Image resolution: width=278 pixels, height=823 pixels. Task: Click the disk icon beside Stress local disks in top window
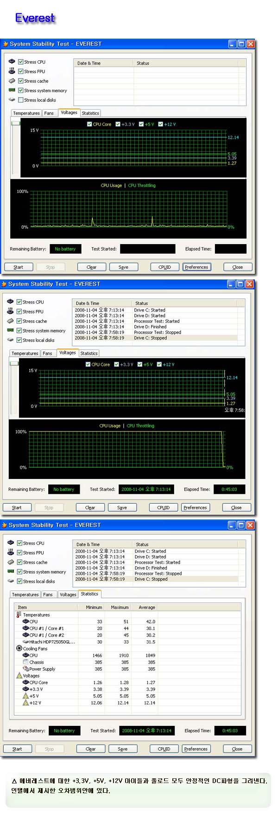tap(12, 100)
